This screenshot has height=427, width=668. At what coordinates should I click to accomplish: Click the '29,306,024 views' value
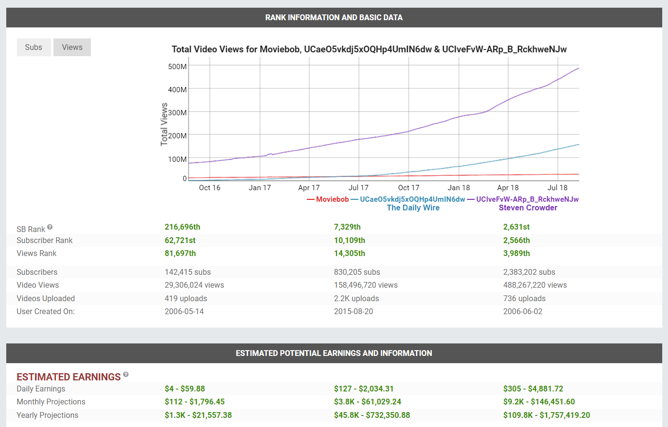(194, 285)
